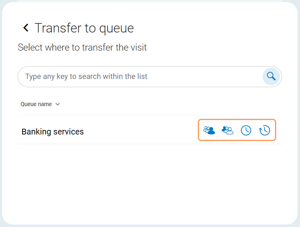Click "Type any key to search" placeholder text

86,76
